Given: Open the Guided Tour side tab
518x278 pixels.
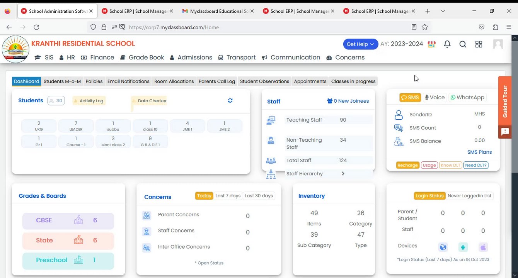Looking at the screenshot, I should click(505, 101).
